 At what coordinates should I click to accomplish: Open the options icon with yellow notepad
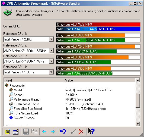[x=8, y=132]
